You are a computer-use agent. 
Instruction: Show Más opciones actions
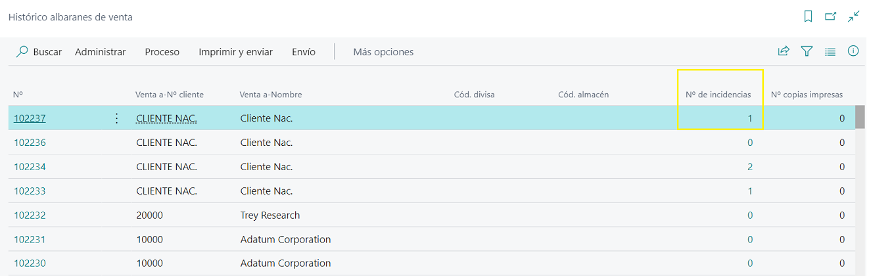tap(383, 52)
